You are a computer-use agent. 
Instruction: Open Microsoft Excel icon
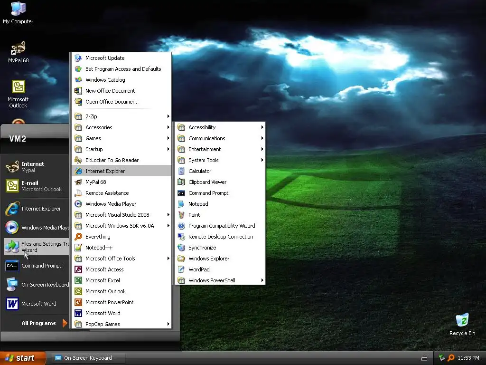click(x=78, y=280)
